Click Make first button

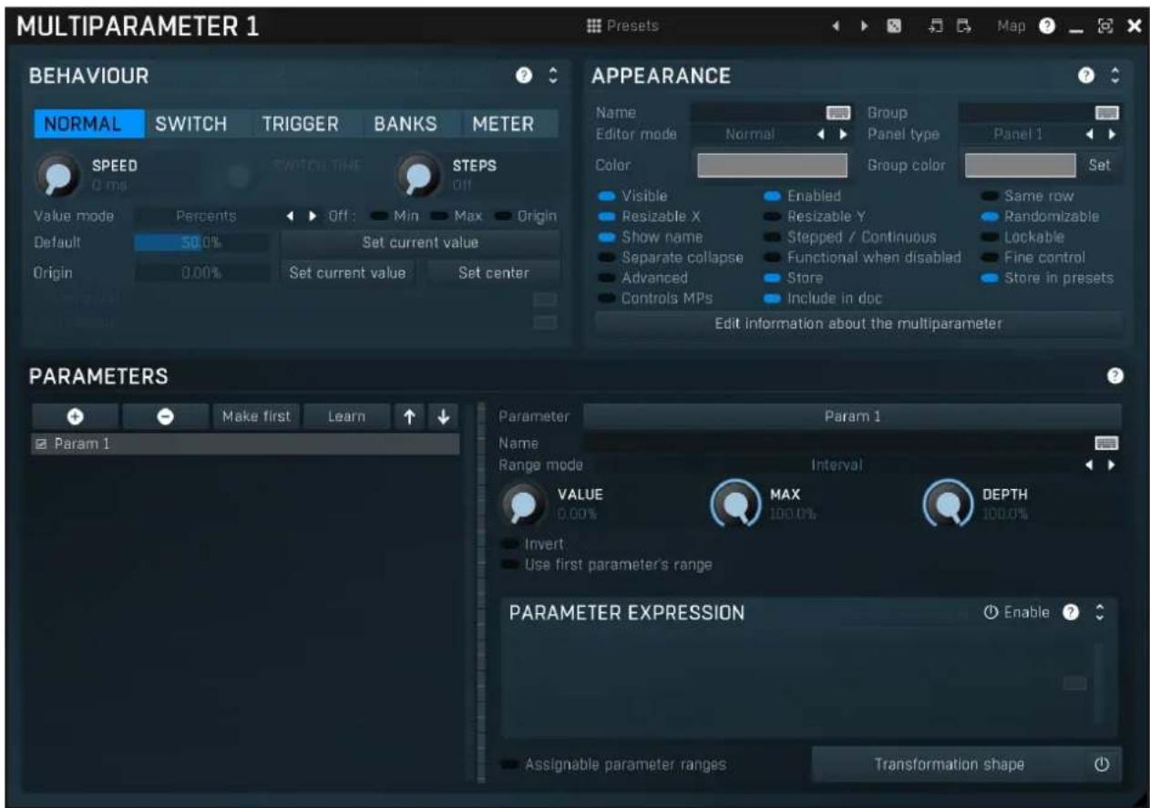click(x=256, y=416)
